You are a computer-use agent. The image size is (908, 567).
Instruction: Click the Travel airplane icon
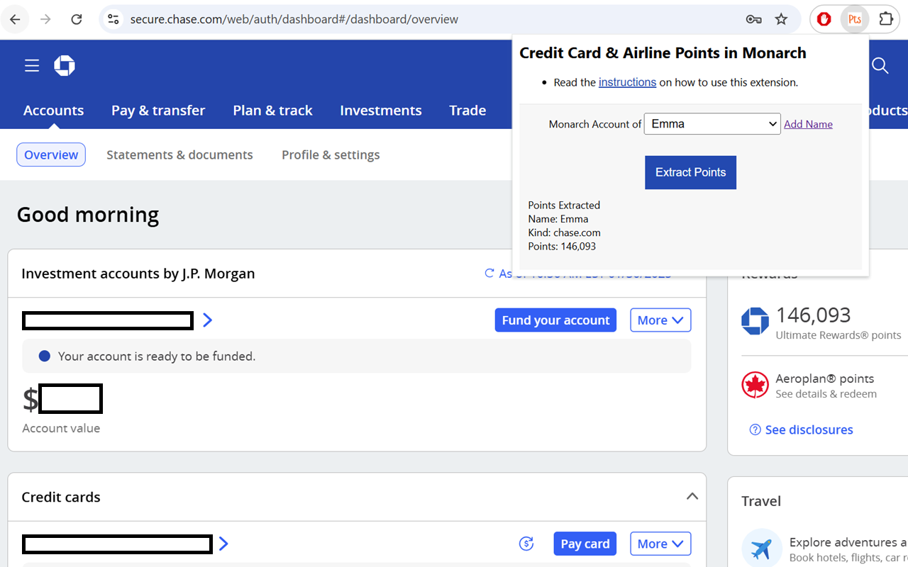click(762, 549)
